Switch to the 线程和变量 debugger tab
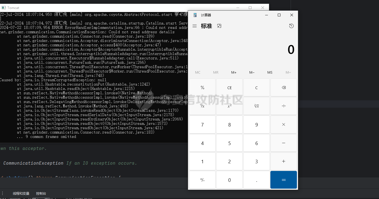The height and width of the screenshot is (199, 379). click(x=21, y=194)
